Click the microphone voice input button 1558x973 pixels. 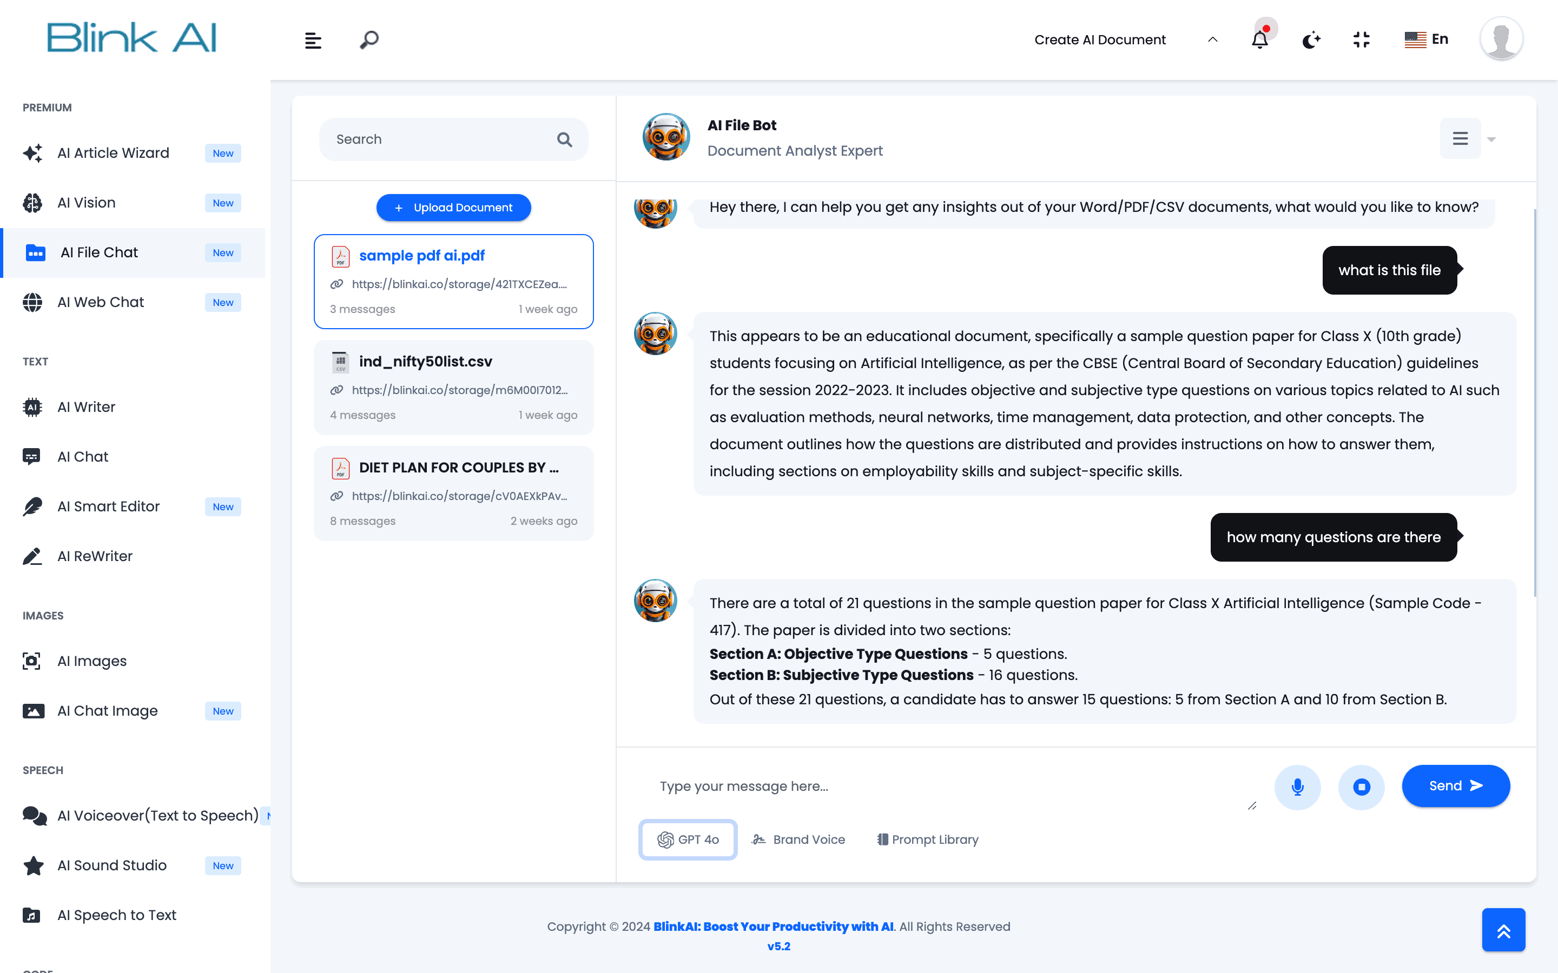(x=1297, y=787)
